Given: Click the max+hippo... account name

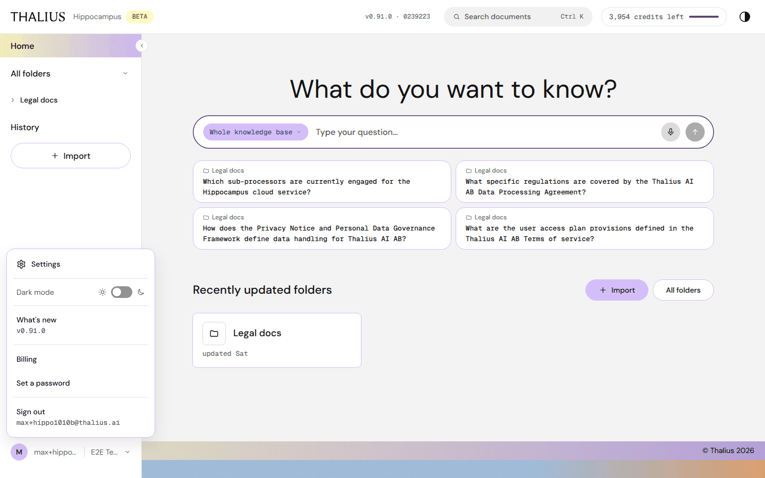Looking at the screenshot, I should tap(55, 452).
